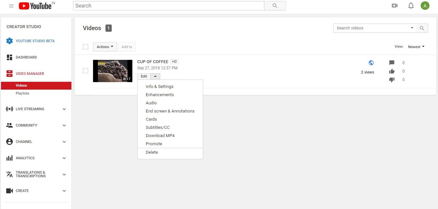This screenshot has width=438, height=209.
Task: Choose End screen & Annotations
Action: click(170, 111)
